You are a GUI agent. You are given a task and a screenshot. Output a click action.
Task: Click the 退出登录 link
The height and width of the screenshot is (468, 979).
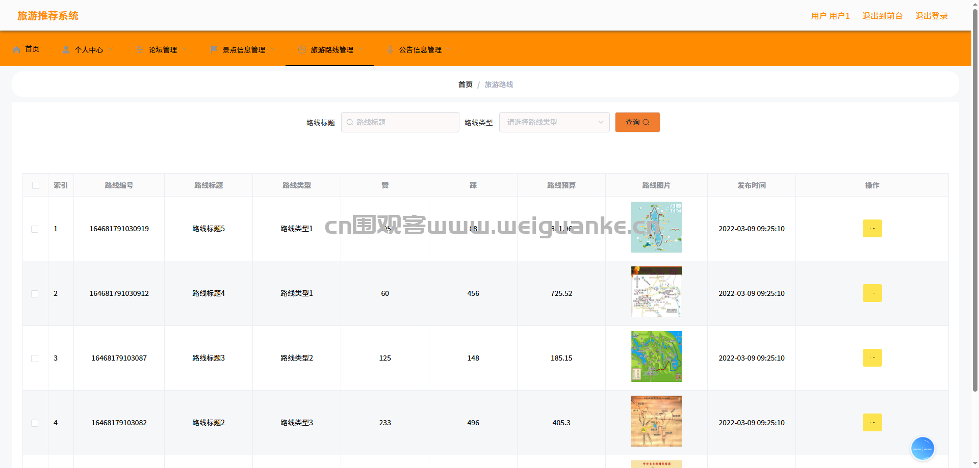[x=931, y=16]
